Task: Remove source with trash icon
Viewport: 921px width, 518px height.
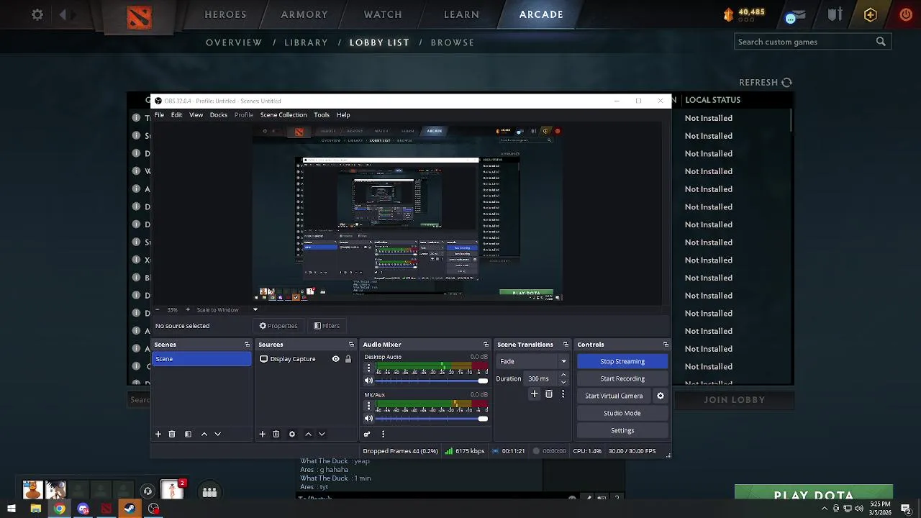Action: click(276, 434)
